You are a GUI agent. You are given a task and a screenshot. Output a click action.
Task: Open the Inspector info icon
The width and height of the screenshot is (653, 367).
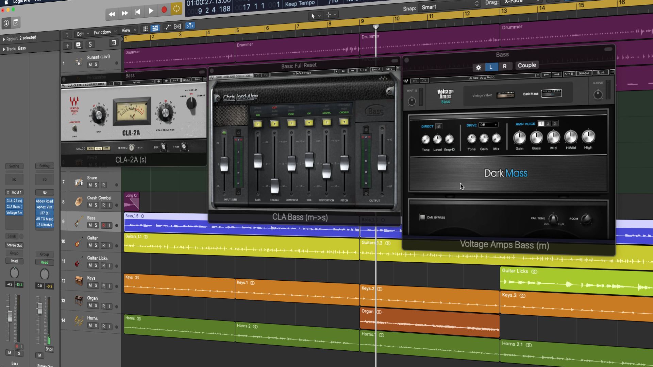(x=6, y=23)
